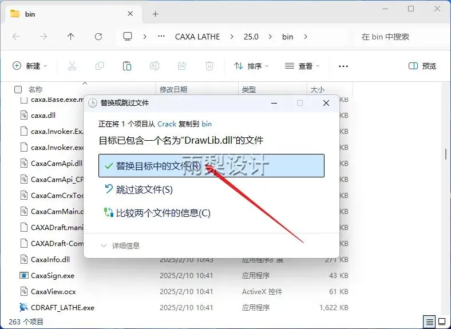Click the bin destination link in dialog
Viewport: 451px width, 329px height.
pyautogui.click(x=207, y=124)
